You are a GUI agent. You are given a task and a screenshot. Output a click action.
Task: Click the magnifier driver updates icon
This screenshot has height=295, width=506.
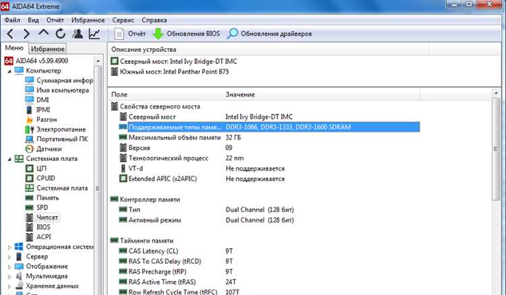click(232, 34)
